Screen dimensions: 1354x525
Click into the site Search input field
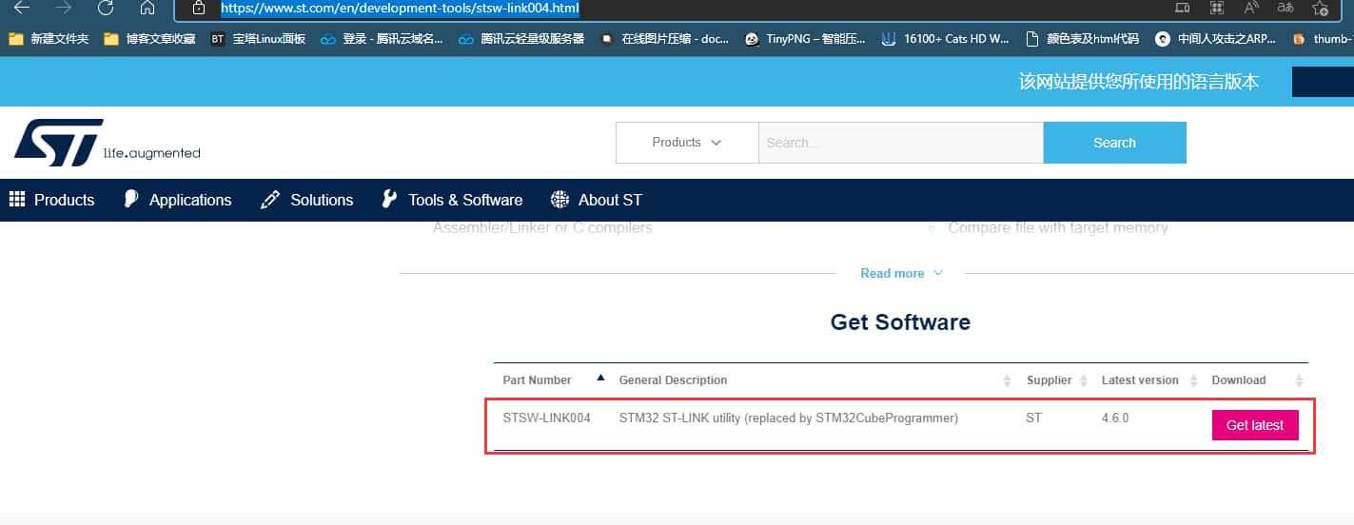900,143
